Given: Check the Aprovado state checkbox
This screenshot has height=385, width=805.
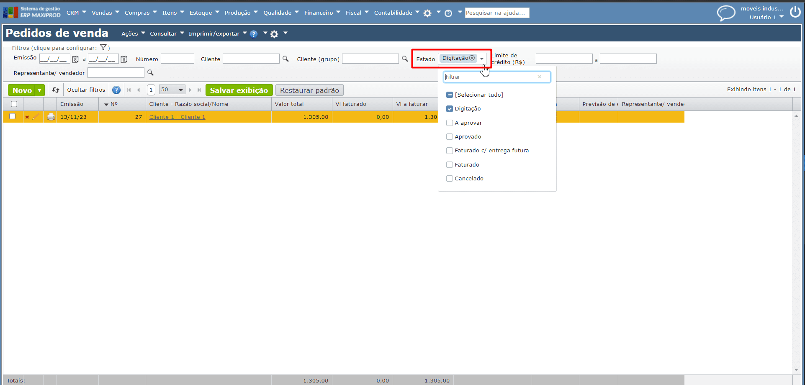Looking at the screenshot, I should pyautogui.click(x=450, y=137).
